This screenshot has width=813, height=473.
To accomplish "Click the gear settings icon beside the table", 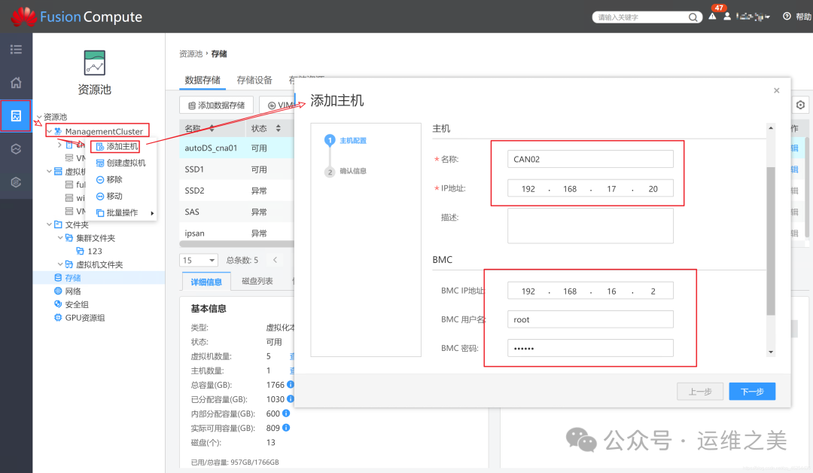I will point(801,105).
